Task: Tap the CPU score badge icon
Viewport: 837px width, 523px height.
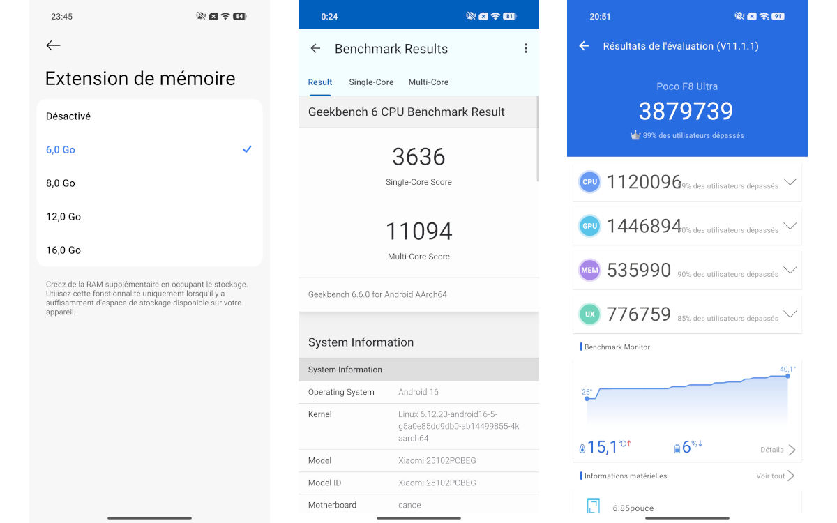Action: pos(589,182)
